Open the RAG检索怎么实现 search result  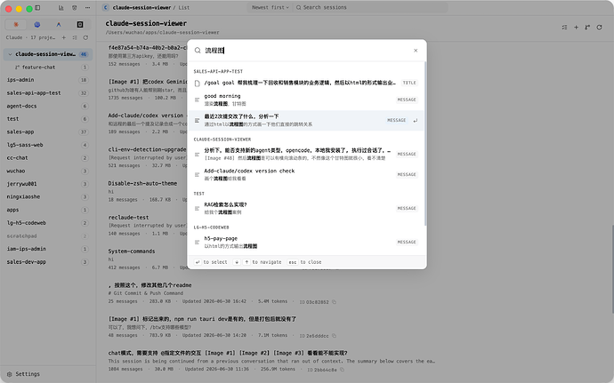tap(306, 209)
